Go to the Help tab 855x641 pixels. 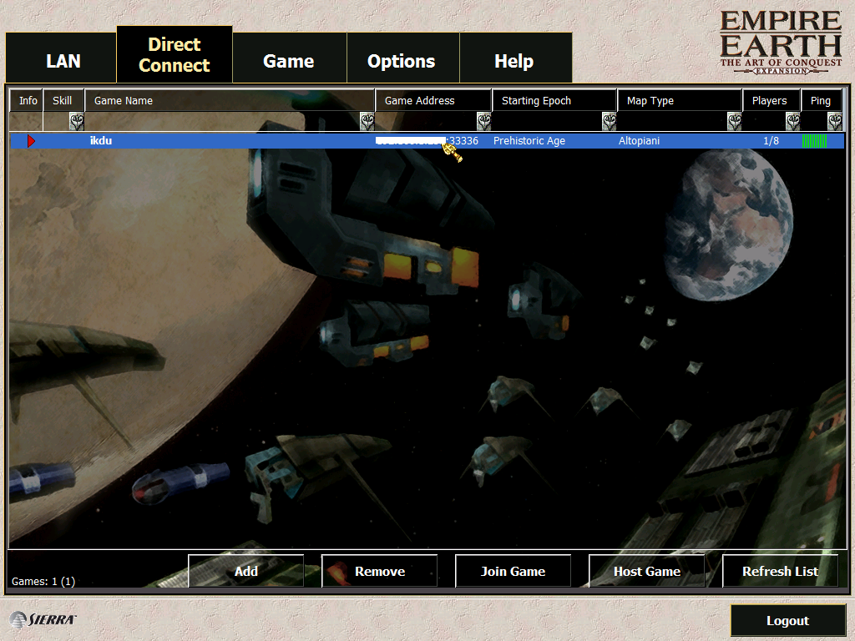point(514,61)
